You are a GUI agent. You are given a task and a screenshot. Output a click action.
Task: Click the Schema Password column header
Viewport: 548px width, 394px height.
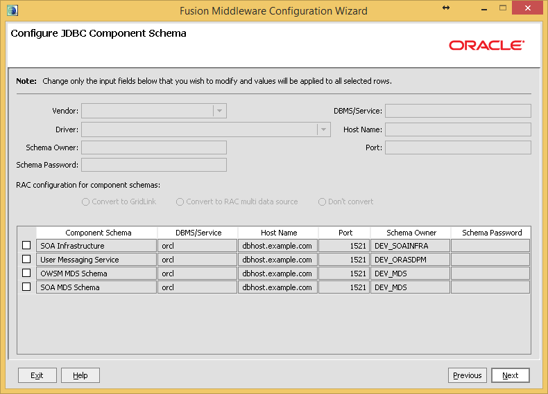(x=491, y=233)
